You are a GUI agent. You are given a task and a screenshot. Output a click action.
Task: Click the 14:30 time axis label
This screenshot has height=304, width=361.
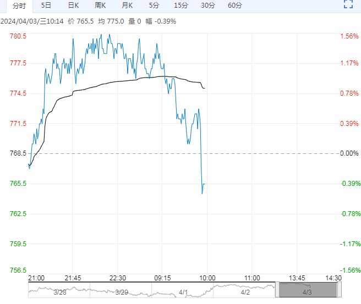click(333, 278)
